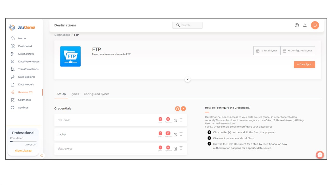332x186 pixels.
Task: Click inside the Search field
Action: (x=188, y=25)
